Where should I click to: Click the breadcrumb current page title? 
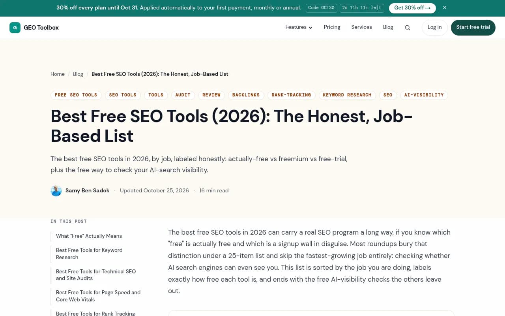pos(160,74)
